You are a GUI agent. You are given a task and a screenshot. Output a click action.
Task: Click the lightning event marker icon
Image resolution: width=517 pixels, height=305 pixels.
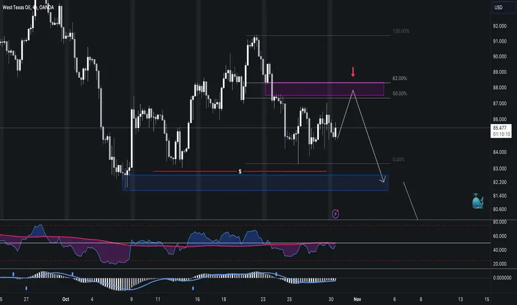coord(335,213)
